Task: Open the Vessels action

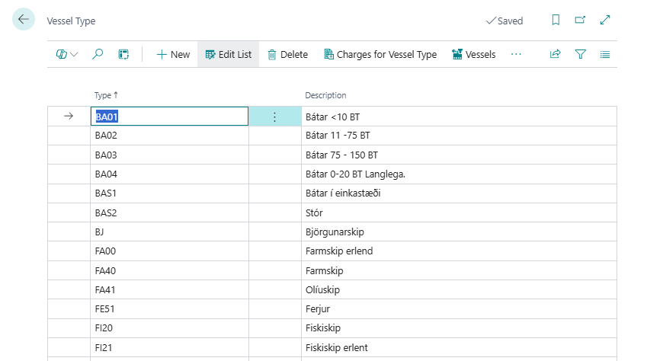Action: 473,54
